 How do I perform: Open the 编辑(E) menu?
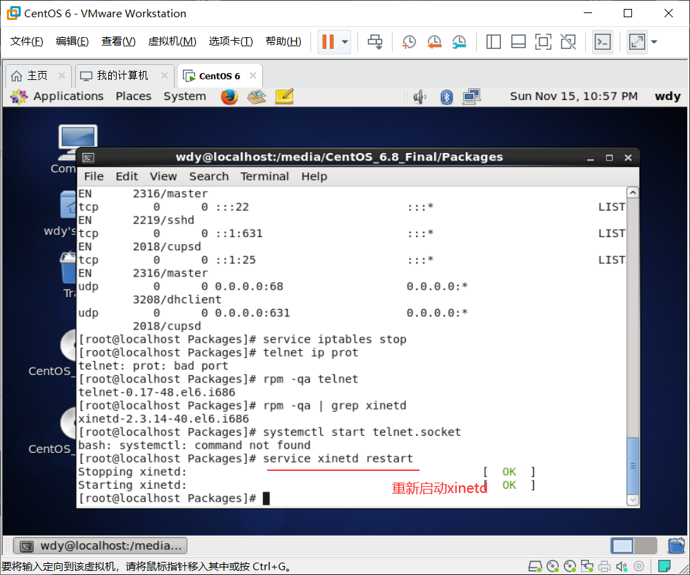point(72,41)
